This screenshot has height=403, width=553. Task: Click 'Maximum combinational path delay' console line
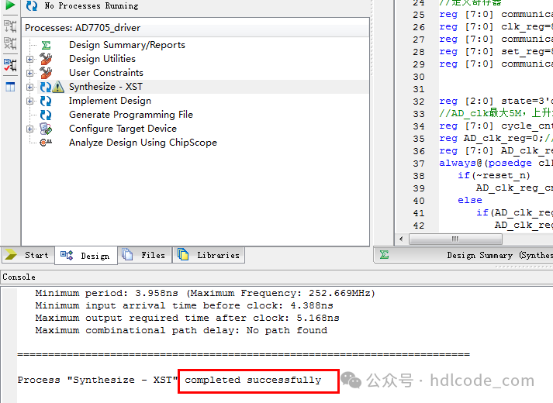tap(181, 330)
